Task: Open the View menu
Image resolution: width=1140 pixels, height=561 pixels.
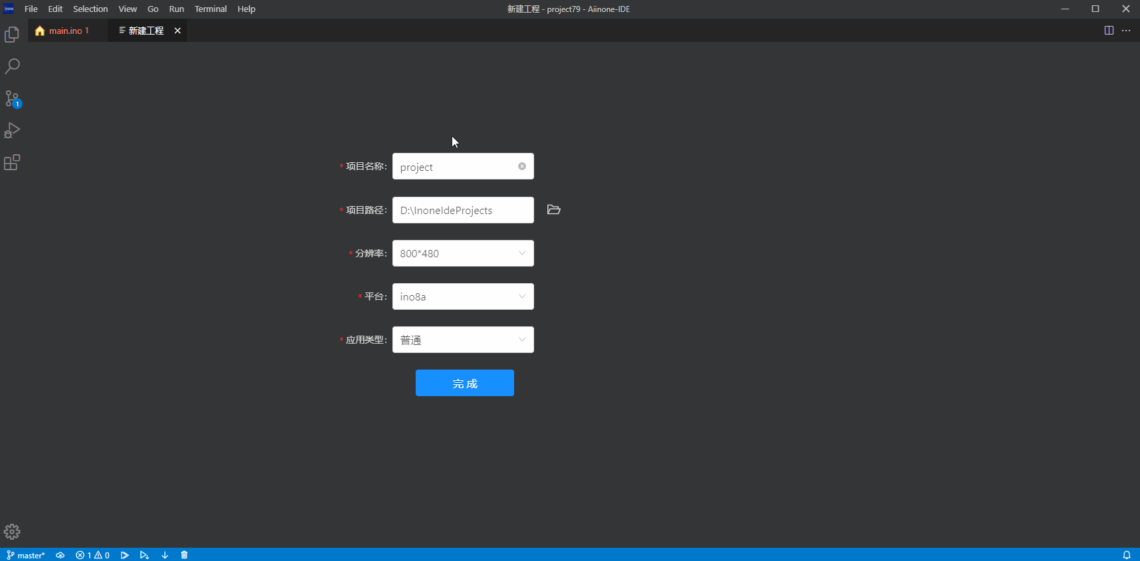Action: [128, 9]
